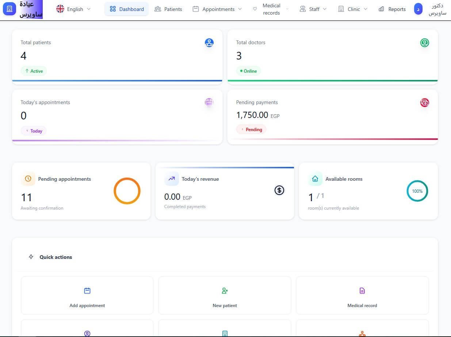The image size is (451, 337).
Task: Click the Active status badge
Action: [x=34, y=71]
